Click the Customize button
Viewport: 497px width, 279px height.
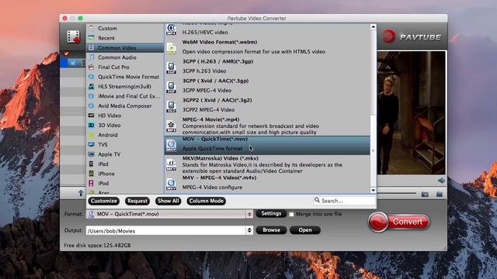click(103, 201)
